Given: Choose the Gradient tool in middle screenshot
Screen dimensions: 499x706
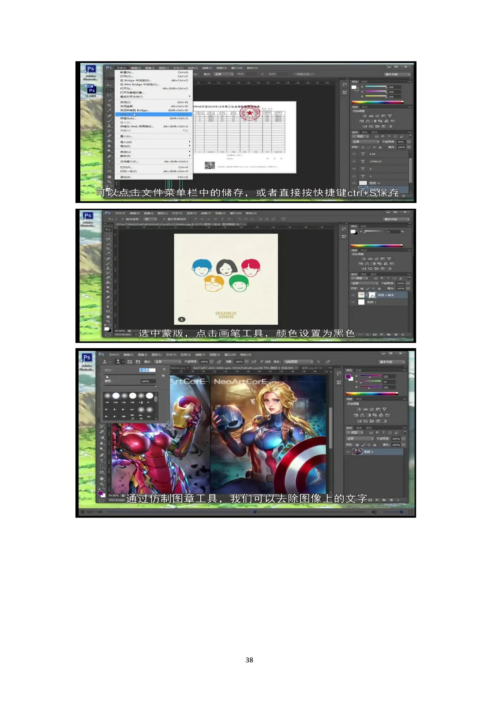Looking at the screenshot, I should point(108,283).
